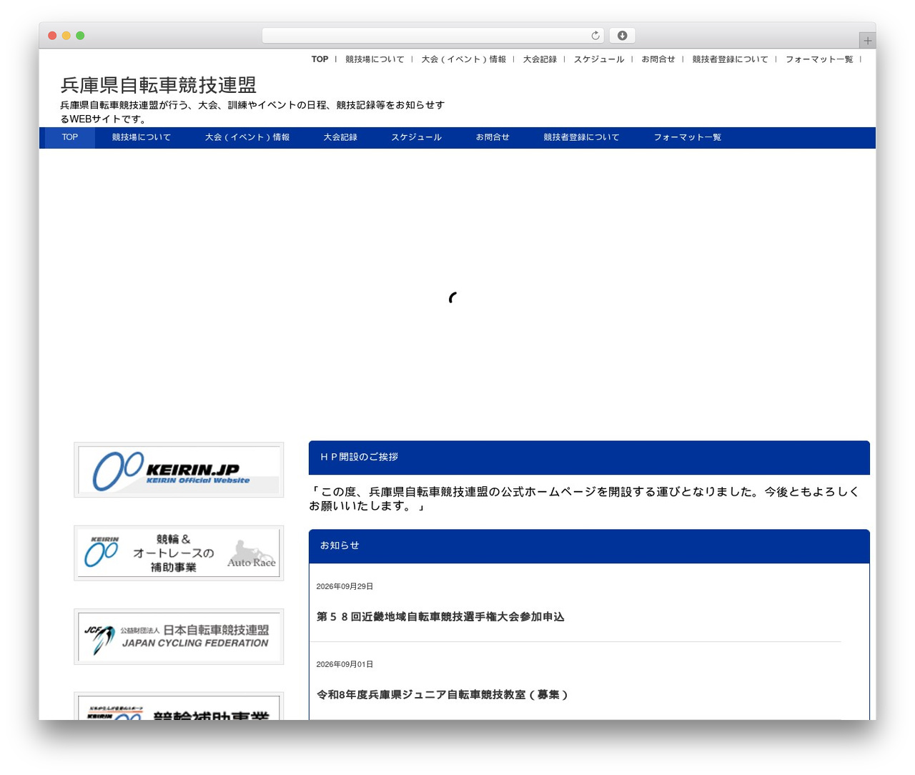This screenshot has height=775, width=915.
Task: Click スケジュール in top header links
Action: tap(599, 59)
